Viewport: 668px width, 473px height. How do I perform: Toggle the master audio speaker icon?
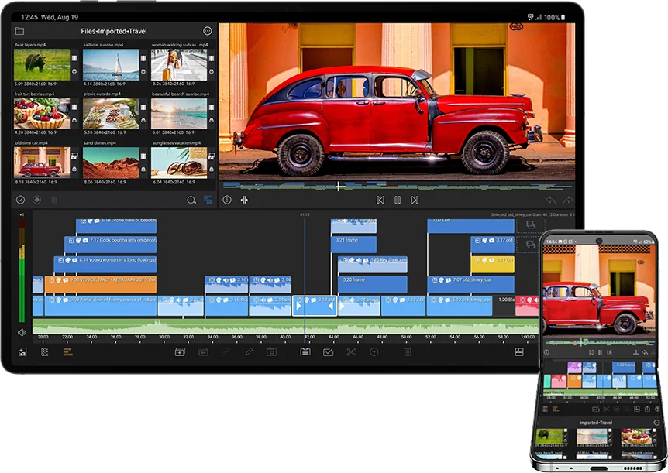point(22,333)
